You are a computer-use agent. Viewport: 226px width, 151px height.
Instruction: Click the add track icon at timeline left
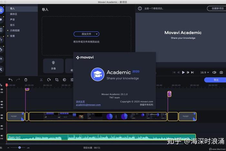2,85
